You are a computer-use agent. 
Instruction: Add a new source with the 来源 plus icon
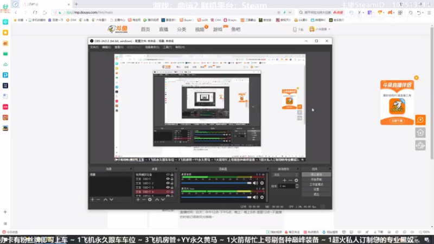[138, 200]
